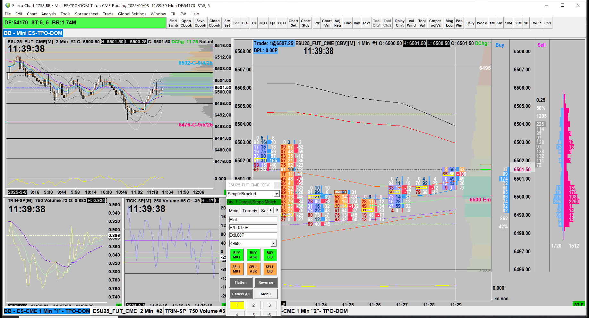
Task: Click the SELL BID button
Action: [270, 269]
